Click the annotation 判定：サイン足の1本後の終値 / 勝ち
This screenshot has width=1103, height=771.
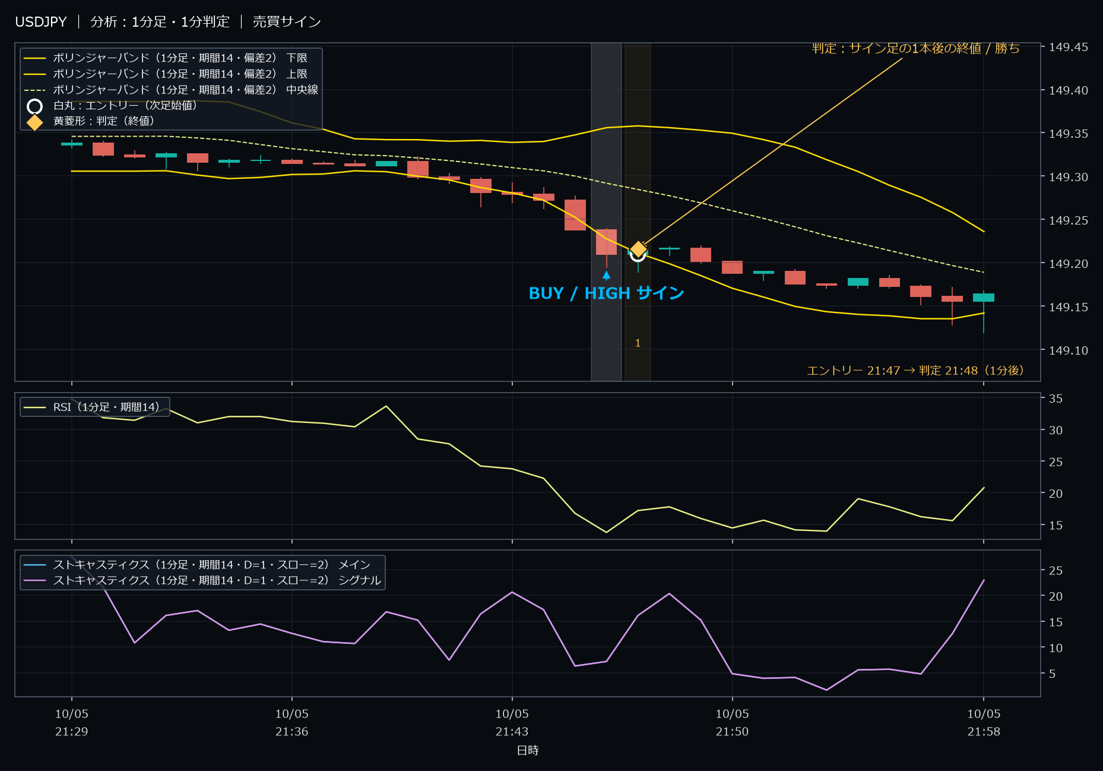tap(916, 49)
